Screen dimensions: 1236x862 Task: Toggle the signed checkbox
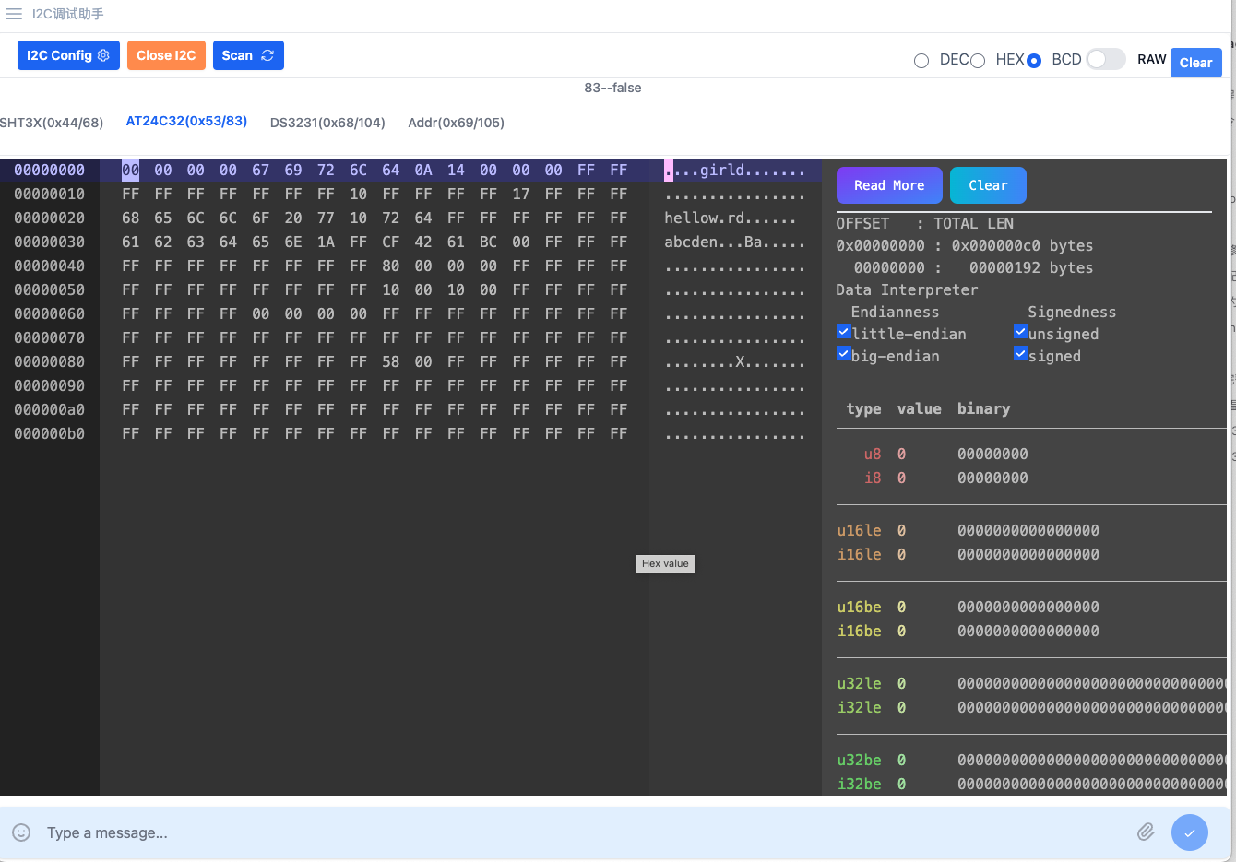point(1020,354)
